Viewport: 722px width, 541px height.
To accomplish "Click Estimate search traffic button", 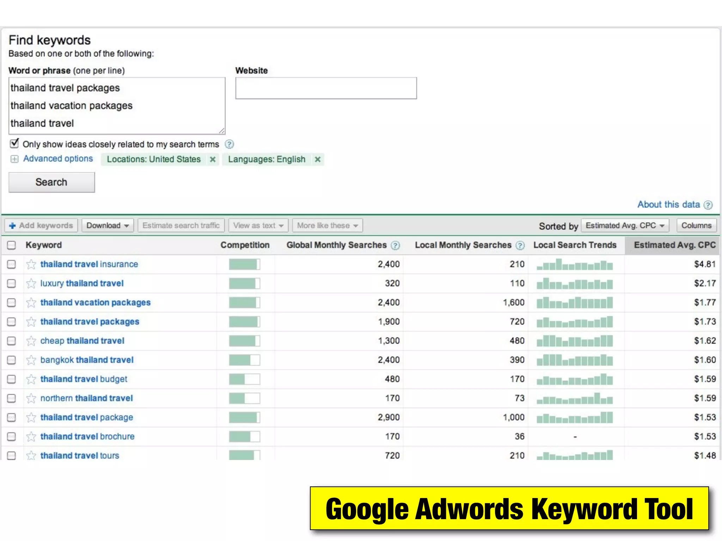I will point(181,225).
